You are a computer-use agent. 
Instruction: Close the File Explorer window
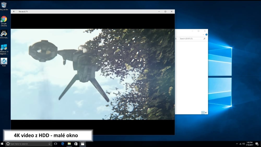pos(205,31)
